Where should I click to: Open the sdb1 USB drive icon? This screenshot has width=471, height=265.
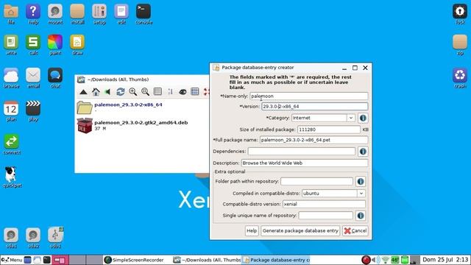(x=55, y=238)
